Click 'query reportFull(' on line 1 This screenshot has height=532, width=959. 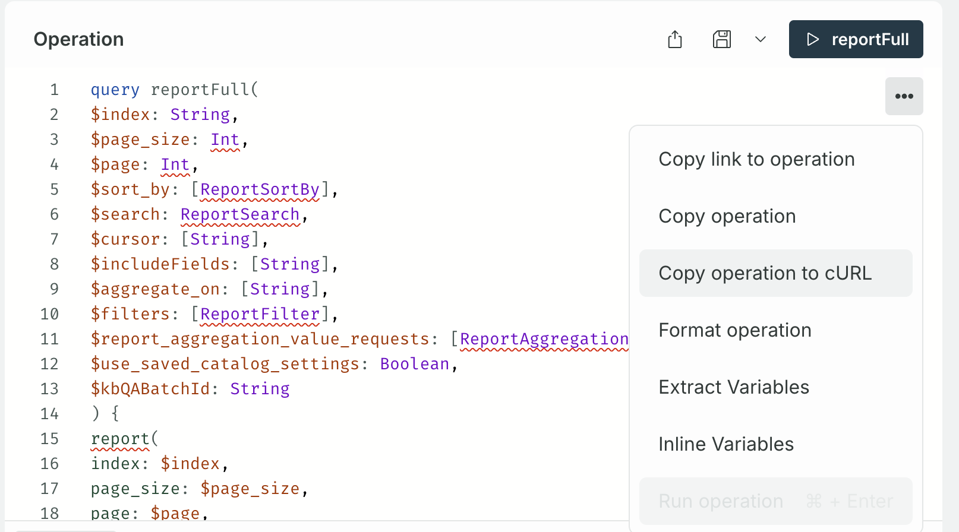(175, 90)
